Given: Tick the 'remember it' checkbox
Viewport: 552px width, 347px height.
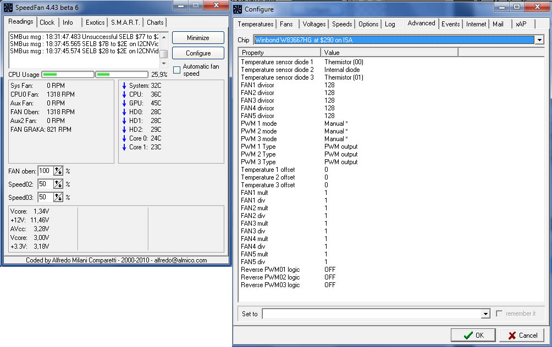Looking at the screenshot, I should 499,314.
